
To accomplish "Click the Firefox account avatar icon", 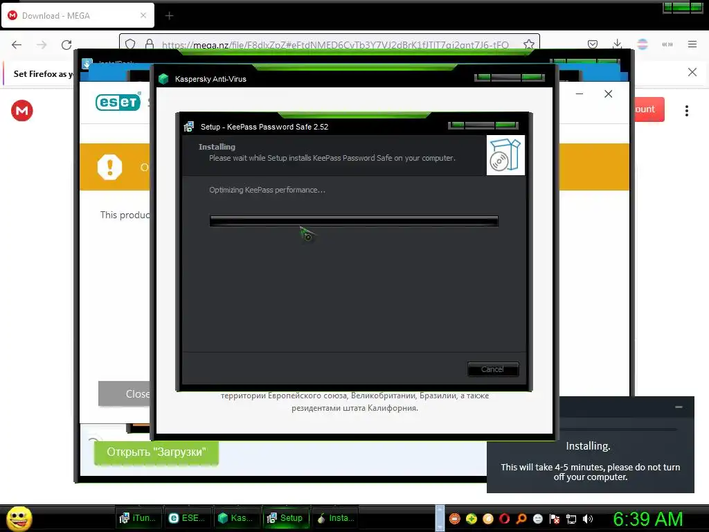I will coord(642,44).
